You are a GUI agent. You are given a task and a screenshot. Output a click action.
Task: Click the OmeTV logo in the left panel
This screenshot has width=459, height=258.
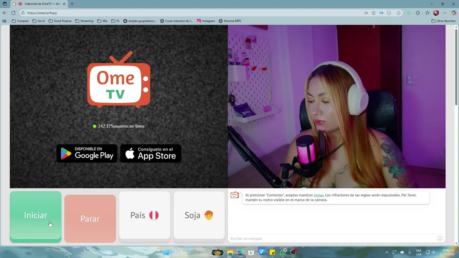click(119, 79)
